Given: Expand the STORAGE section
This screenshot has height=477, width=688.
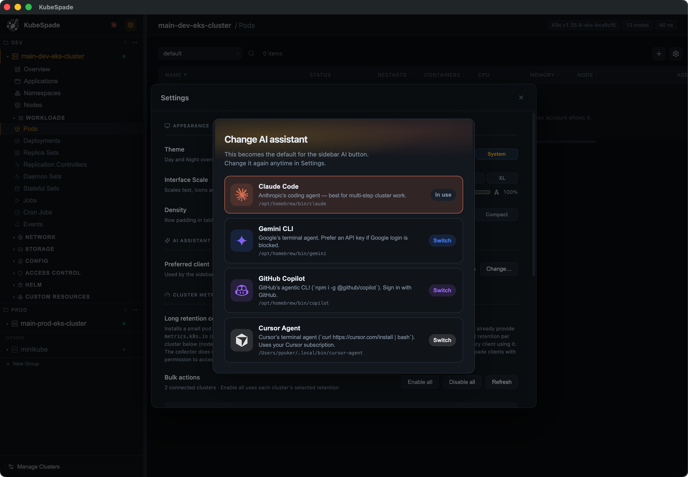Looking at the screenshot, I should tap(14, 249).
